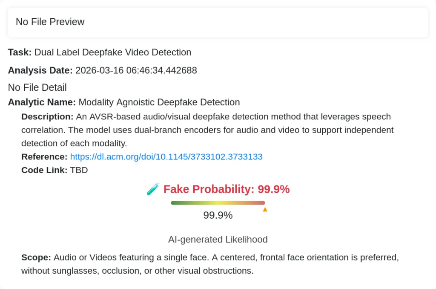Click Analytic Name Modality Agnostic Deepfake Detection
The height and width of the screenshot is (289, 436).
[x=159, y=102]
